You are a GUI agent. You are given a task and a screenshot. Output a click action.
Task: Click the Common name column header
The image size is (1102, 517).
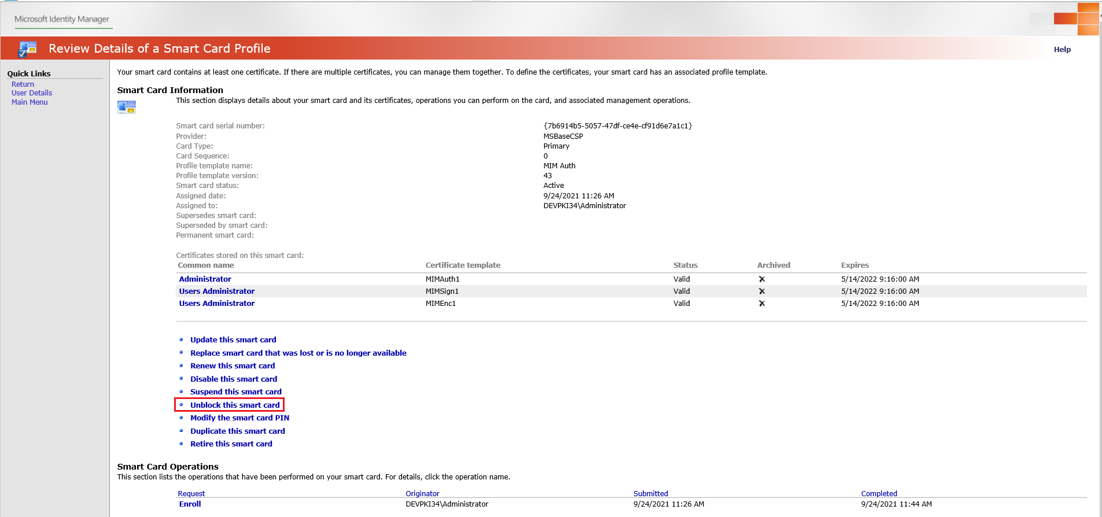point(206,265)
